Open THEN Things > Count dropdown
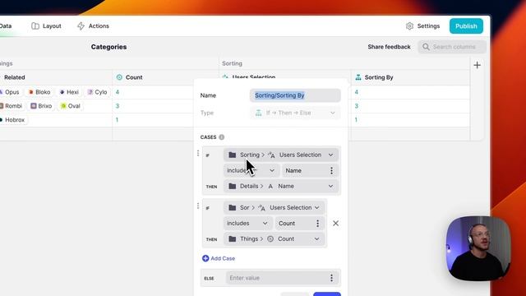 274,238
